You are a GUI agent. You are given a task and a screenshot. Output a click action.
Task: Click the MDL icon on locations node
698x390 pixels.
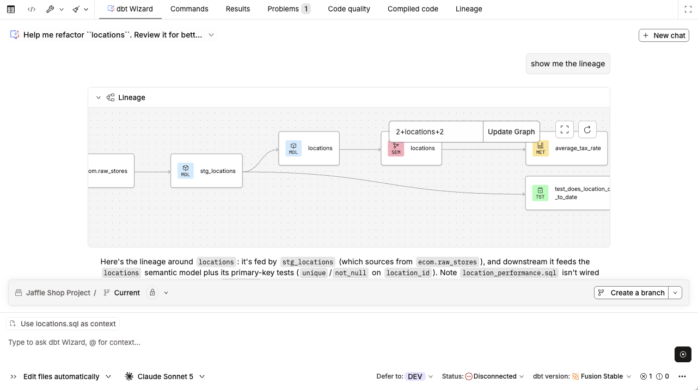point(293,148)
